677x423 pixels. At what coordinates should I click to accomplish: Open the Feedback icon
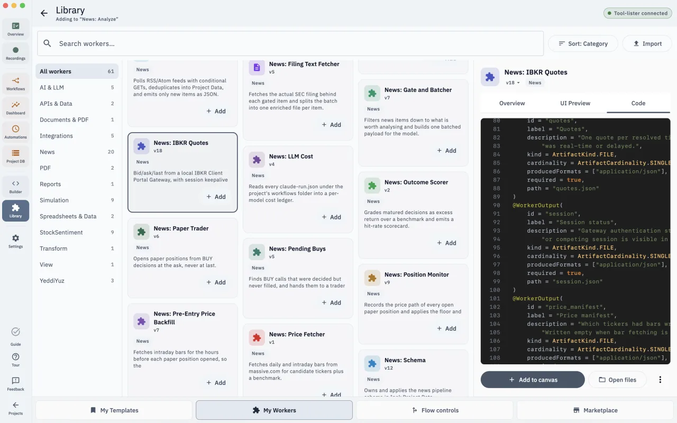point(15,384)
